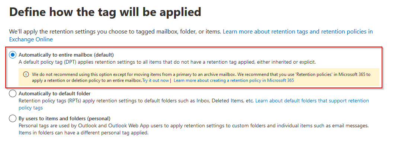Click the "Exchange Online" wrapped link text
Viewport: 398px width, 153px height.
(x=31, y=39)
